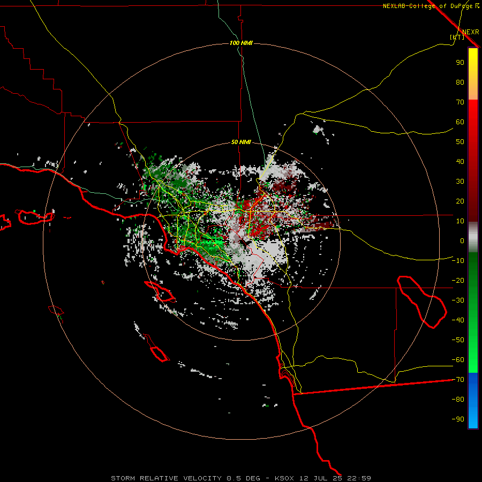This screenshot has width=482, height=482.
Task: Click the 60 knot scale label
Action: [460, 122]
